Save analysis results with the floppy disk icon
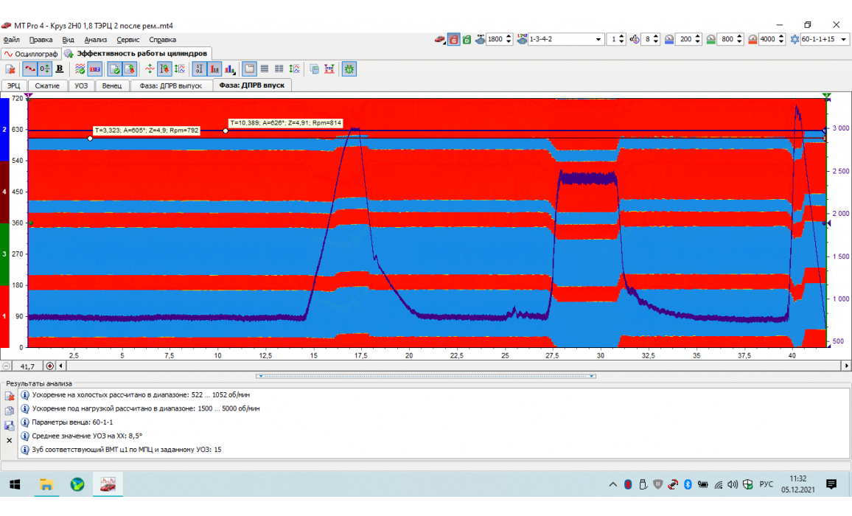The width and height of the screenshot is (852, 516). pyautogui.click(x=10, y=425)
